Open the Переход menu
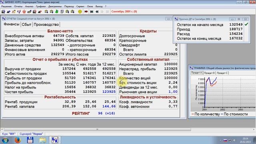 coord(69,6)
